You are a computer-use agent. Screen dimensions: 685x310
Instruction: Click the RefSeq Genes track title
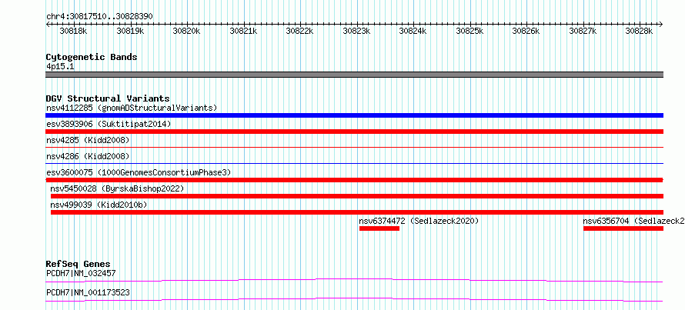(x=78, y=264)
